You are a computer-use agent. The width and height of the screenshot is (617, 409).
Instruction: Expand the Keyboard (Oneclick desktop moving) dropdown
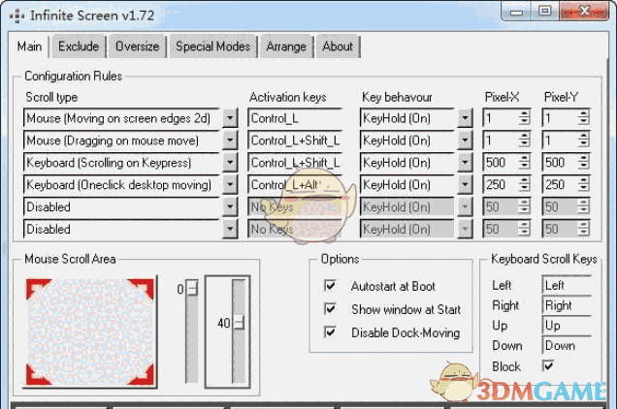click(x=230, y=184)
